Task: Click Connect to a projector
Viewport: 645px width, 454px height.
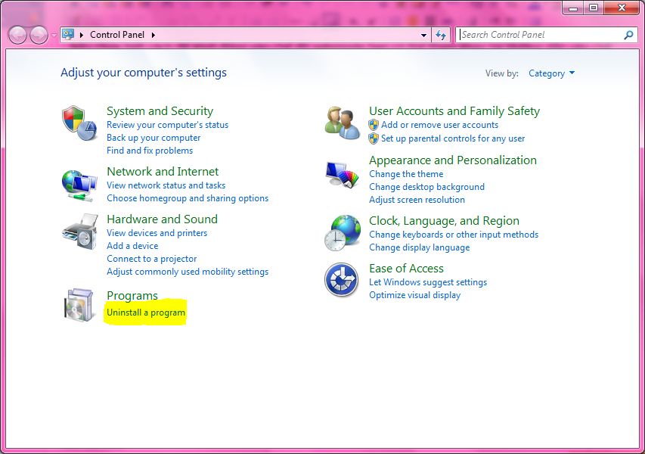Action: point(152,259)
